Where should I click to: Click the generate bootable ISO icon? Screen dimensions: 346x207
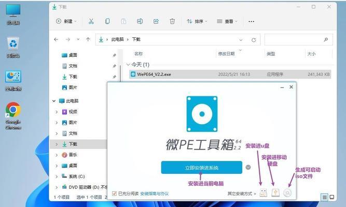pyautogui.click(x=287, y=193)
